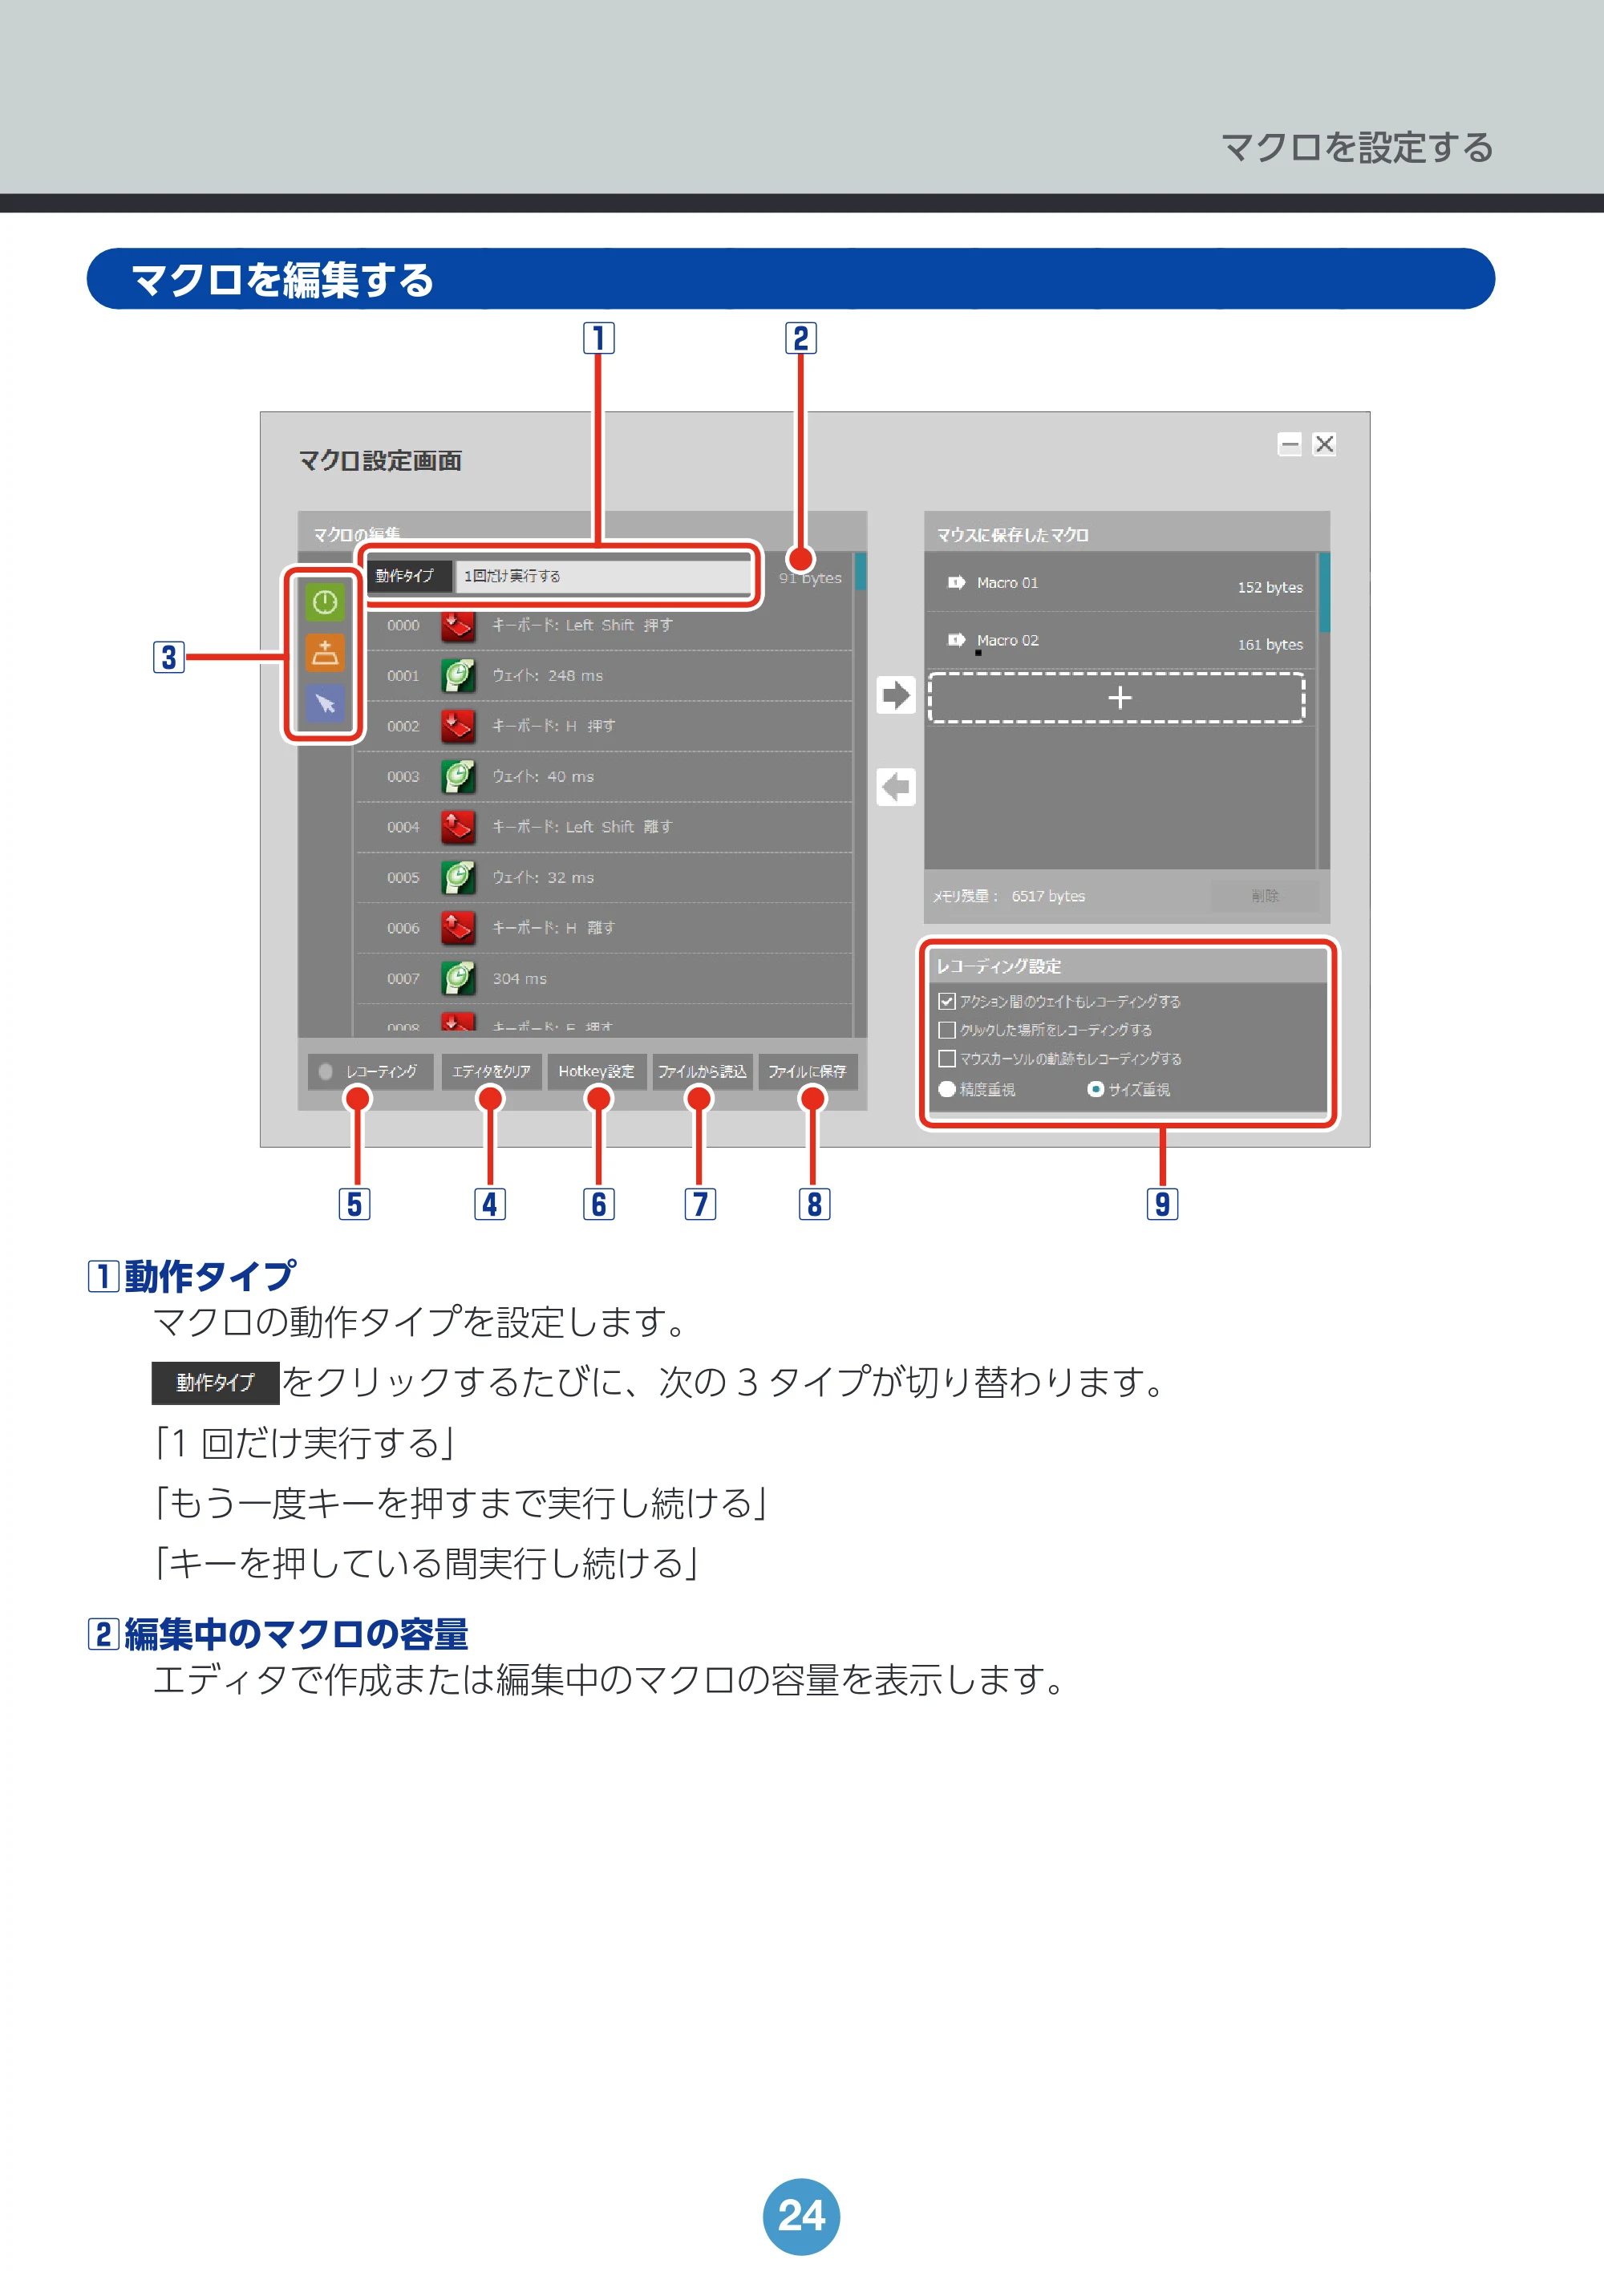Click the 削除 delete button
Image resolution: width=1604 pixels, height=2276 pixels.
[x=1265, y=896]
